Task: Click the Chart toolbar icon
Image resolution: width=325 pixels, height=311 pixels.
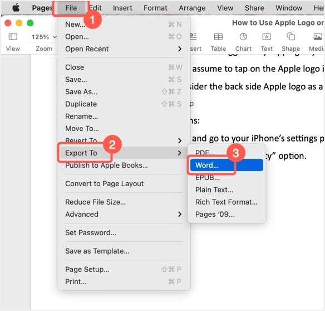Action: [x=243, y=37]
